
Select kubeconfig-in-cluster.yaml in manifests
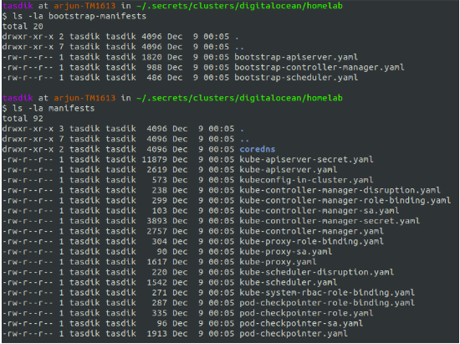(306, 180)
